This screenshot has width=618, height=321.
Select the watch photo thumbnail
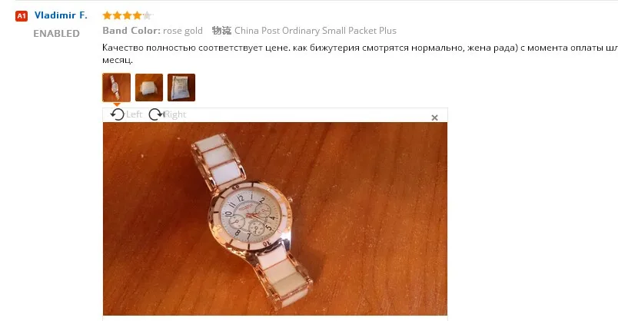click(x=117, y=88)
